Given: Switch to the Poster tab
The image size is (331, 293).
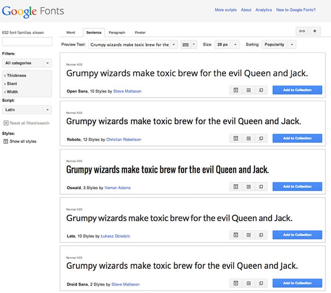Looking at the screenshot, I should [x=140, y=33].
